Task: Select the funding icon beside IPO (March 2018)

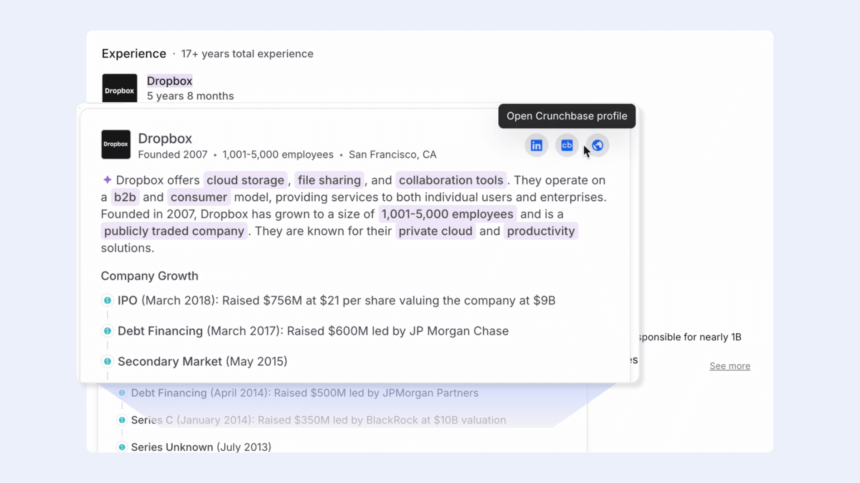Action: [x=107, y=300]
